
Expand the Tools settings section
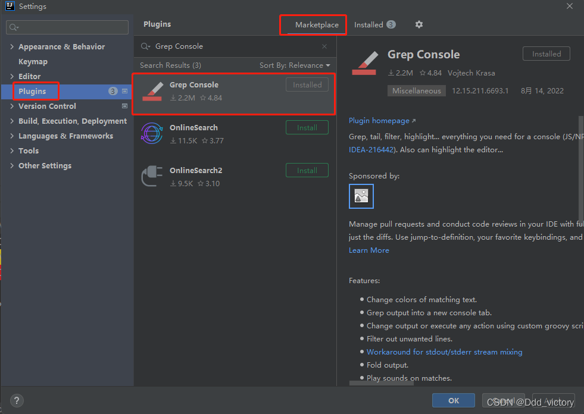coord(12,150)
